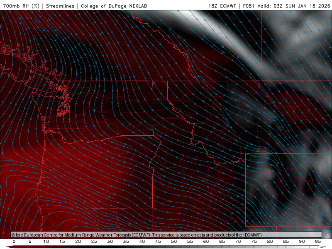Click the "15" value on the color scale

pos(62,242)
